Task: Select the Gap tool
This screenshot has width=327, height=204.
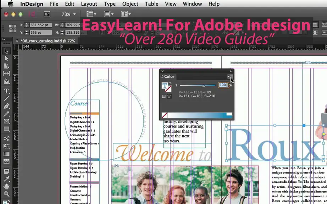Action: point(6,73)
